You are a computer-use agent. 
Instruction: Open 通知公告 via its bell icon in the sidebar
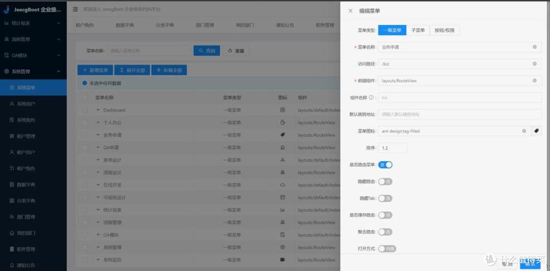pos(12,265)
